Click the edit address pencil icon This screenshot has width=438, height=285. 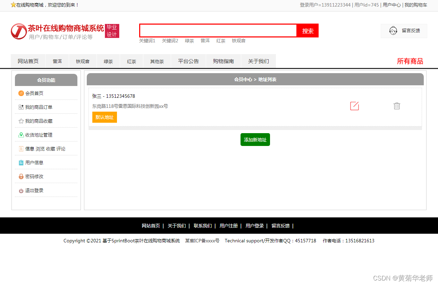click(354, 106)
